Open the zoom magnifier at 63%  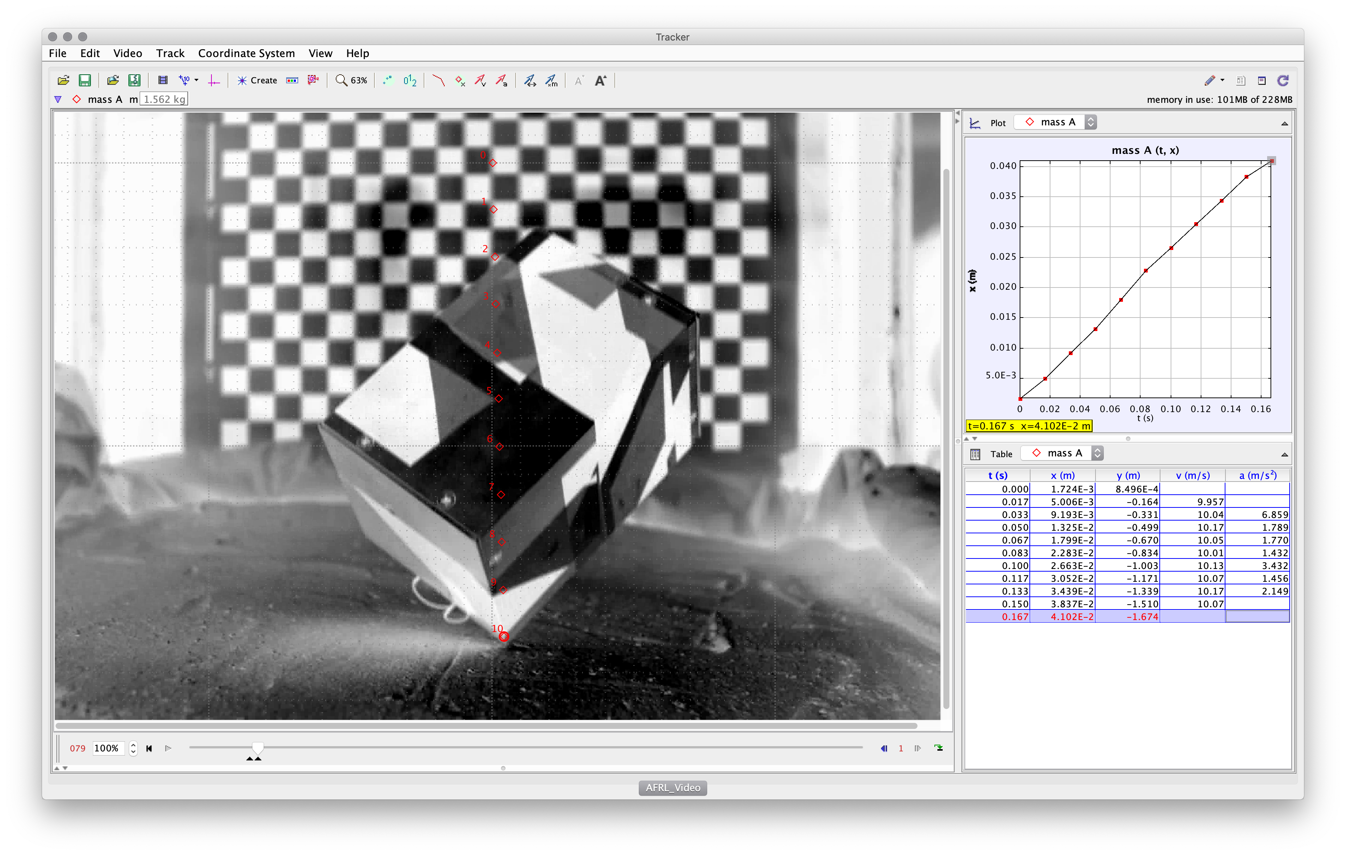coord(351,80)
